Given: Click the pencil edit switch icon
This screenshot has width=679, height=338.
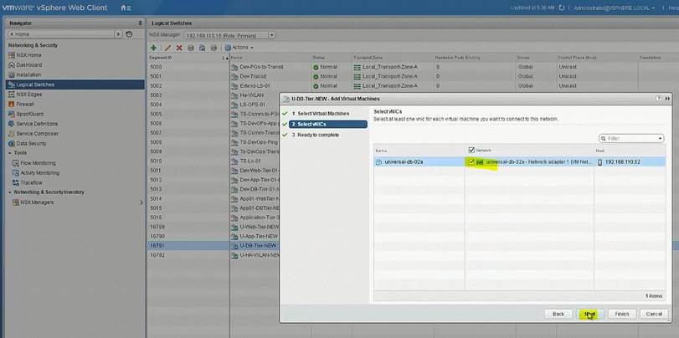Looking at the screenshot, I should click(167, 48).
